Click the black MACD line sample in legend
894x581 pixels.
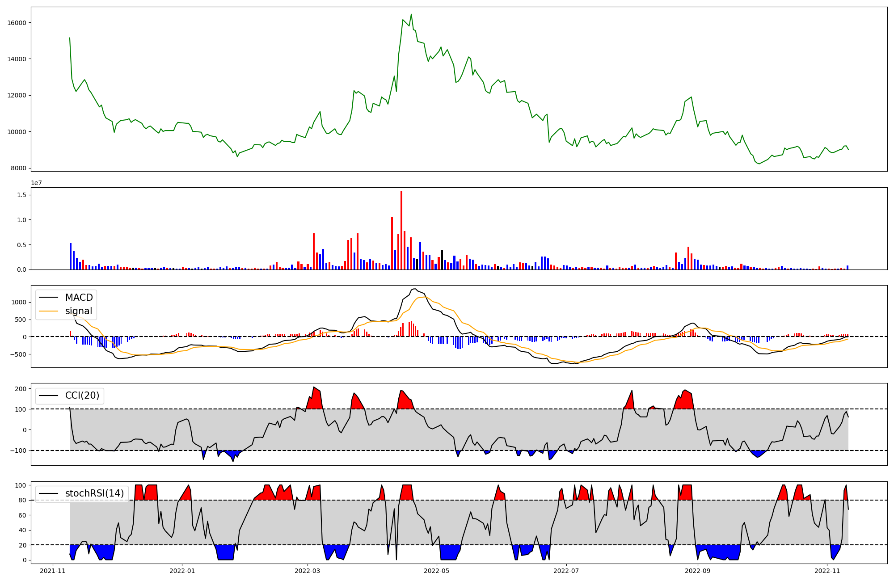pos(49,298)
